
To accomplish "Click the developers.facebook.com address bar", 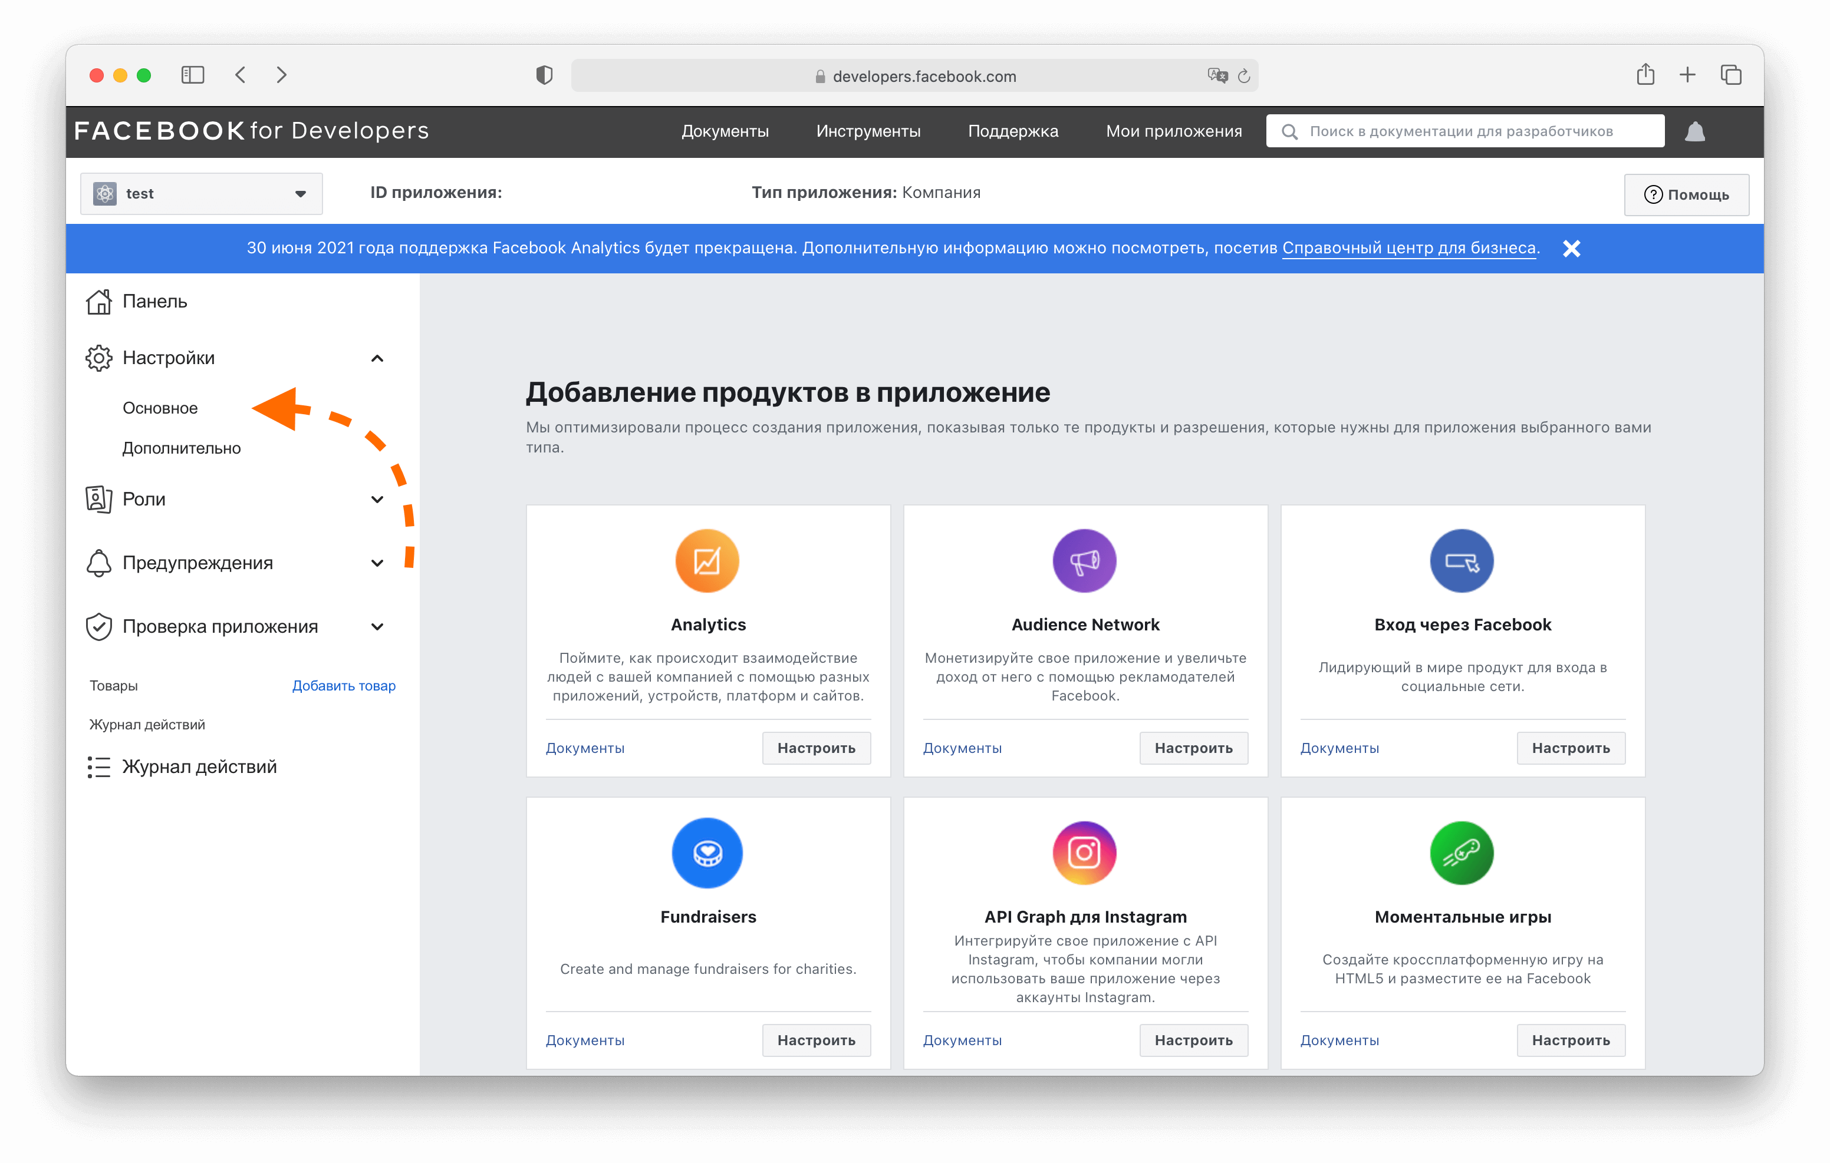I will point(914,76).
